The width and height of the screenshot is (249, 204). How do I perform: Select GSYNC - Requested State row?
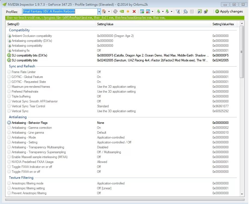[121, 82]
